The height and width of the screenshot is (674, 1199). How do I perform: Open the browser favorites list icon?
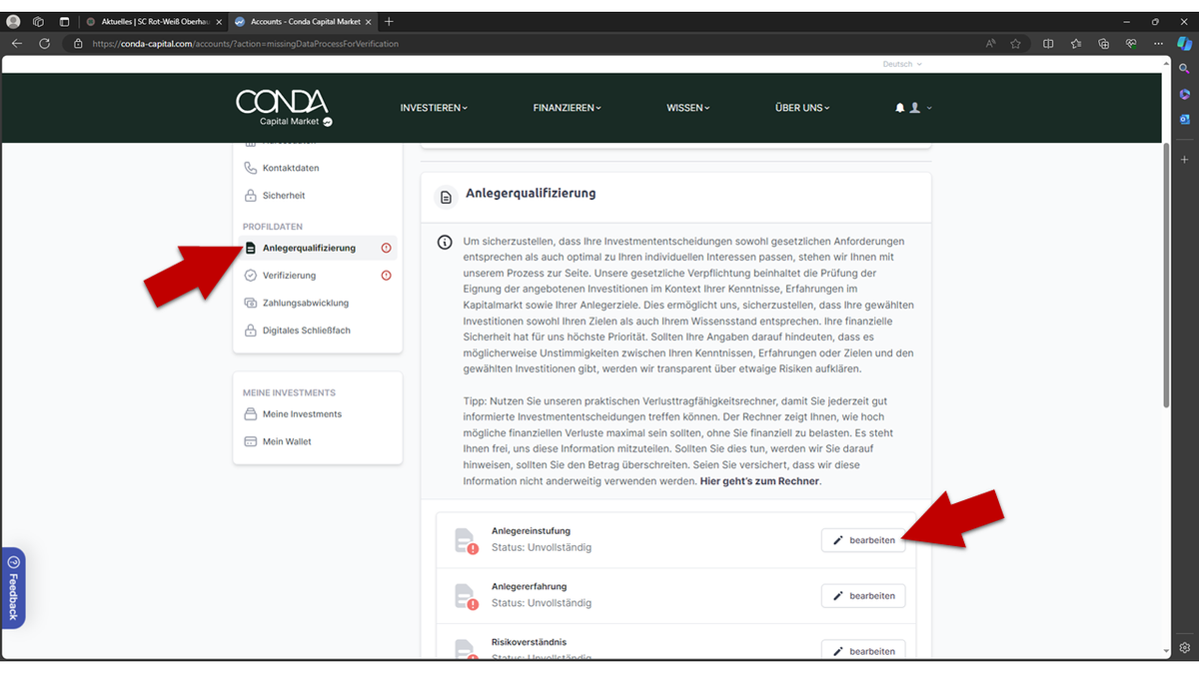coord(1076,44)
